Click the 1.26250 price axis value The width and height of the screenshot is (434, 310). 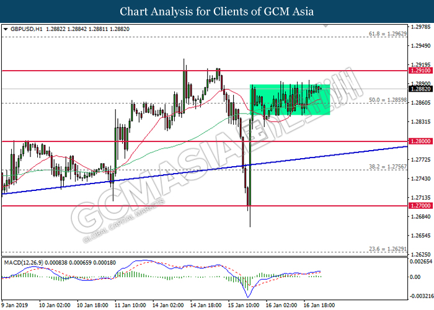click(421, 254)
